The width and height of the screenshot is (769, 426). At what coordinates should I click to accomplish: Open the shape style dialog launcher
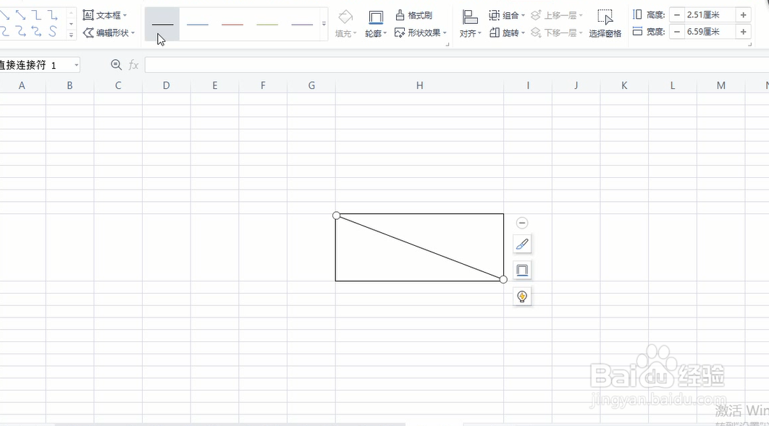click(447, 45)
